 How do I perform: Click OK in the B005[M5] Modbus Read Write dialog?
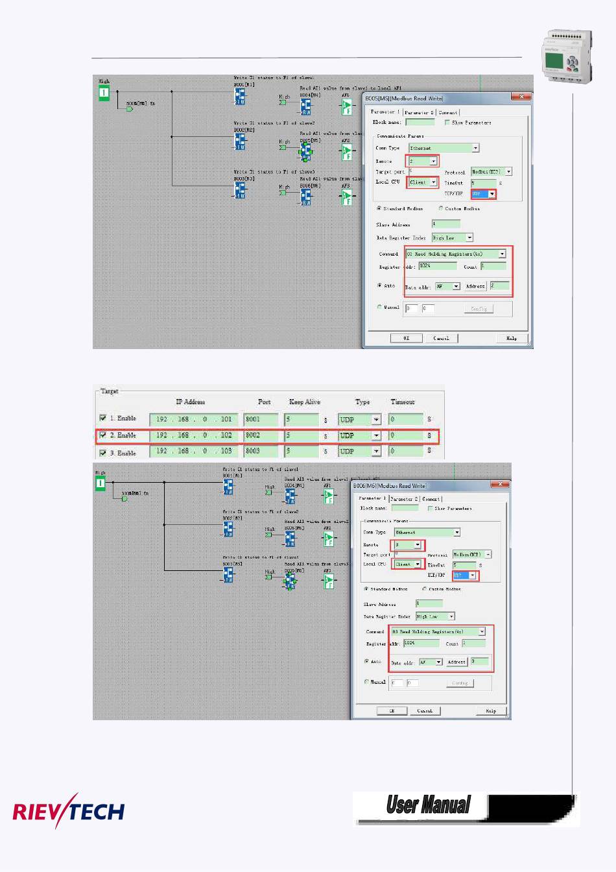point(406,338)
